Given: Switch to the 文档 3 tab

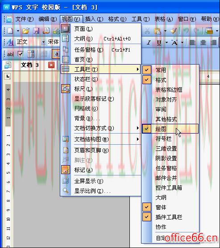Looking at the screenshot, I should coord(29,65).
